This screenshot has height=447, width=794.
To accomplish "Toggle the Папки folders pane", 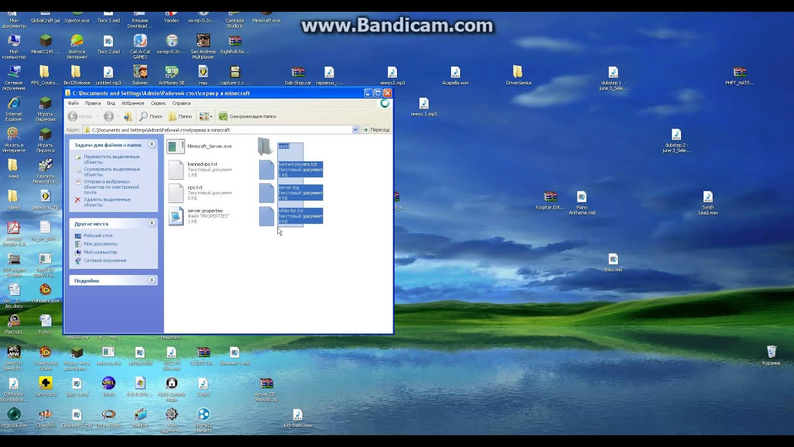I will pyautogui.click(x=181, y=116).
